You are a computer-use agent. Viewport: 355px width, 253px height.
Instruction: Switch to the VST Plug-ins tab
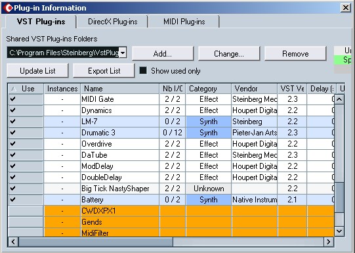click(x=41, y=22)
